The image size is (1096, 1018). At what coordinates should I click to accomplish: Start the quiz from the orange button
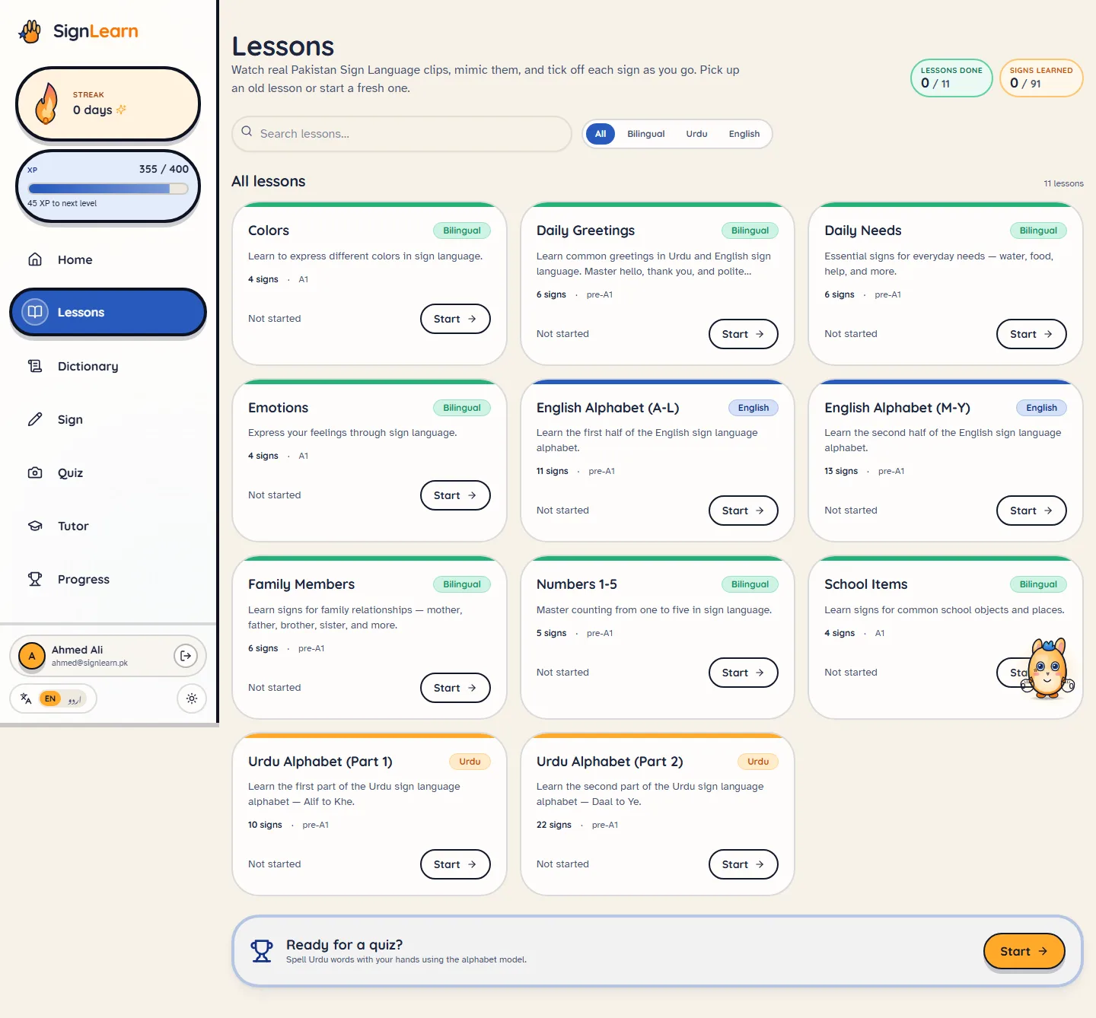1024,951
